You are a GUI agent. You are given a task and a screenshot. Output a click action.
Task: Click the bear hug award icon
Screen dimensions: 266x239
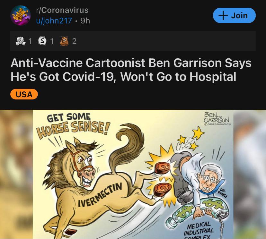tap(65, 41)
